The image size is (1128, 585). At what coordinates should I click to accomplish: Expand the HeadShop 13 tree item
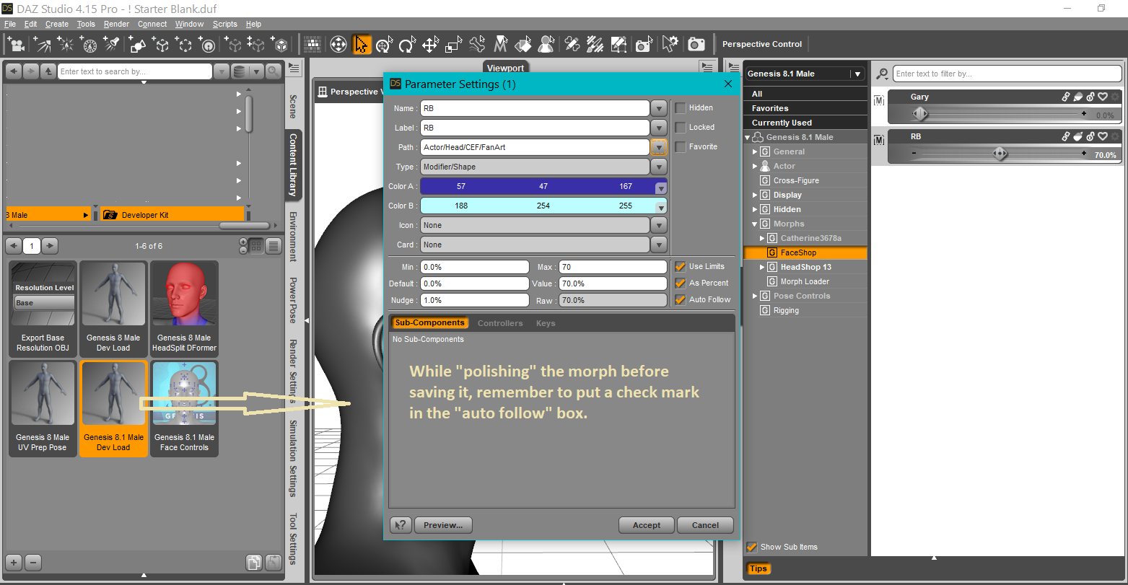point(763,267)
